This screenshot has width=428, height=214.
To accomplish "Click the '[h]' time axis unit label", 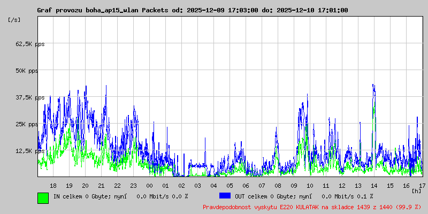I will (x=417, y=190).
